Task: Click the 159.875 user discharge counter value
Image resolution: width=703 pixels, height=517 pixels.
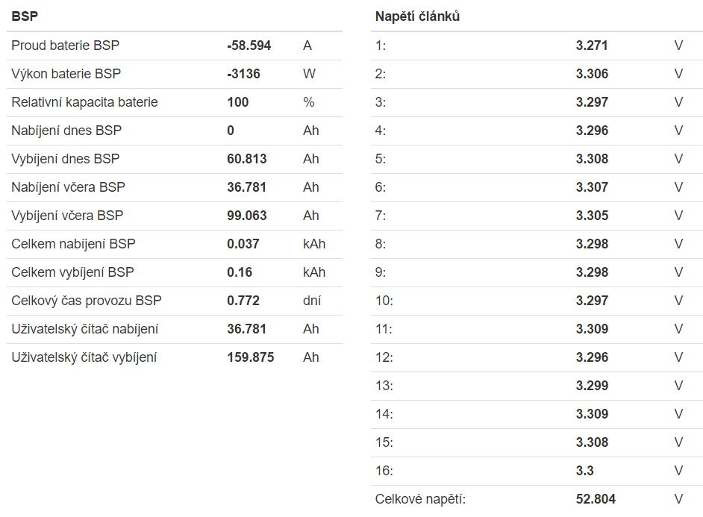Action: (250, 357)
